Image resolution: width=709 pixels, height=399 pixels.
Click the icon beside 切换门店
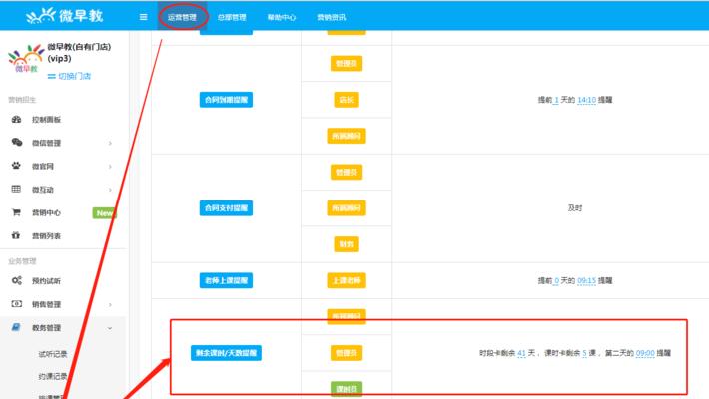pos(52,77)
